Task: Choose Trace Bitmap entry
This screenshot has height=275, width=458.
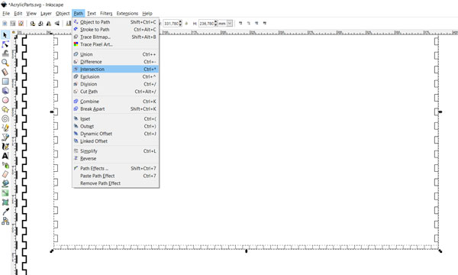Action: pyautogui.click(x=115, y=37)
